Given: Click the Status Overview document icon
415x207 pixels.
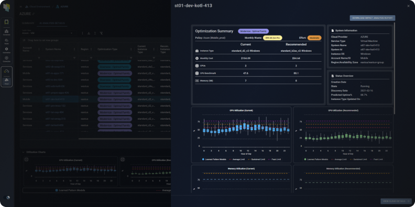Looking at the screenshot, I should point(333,76).
